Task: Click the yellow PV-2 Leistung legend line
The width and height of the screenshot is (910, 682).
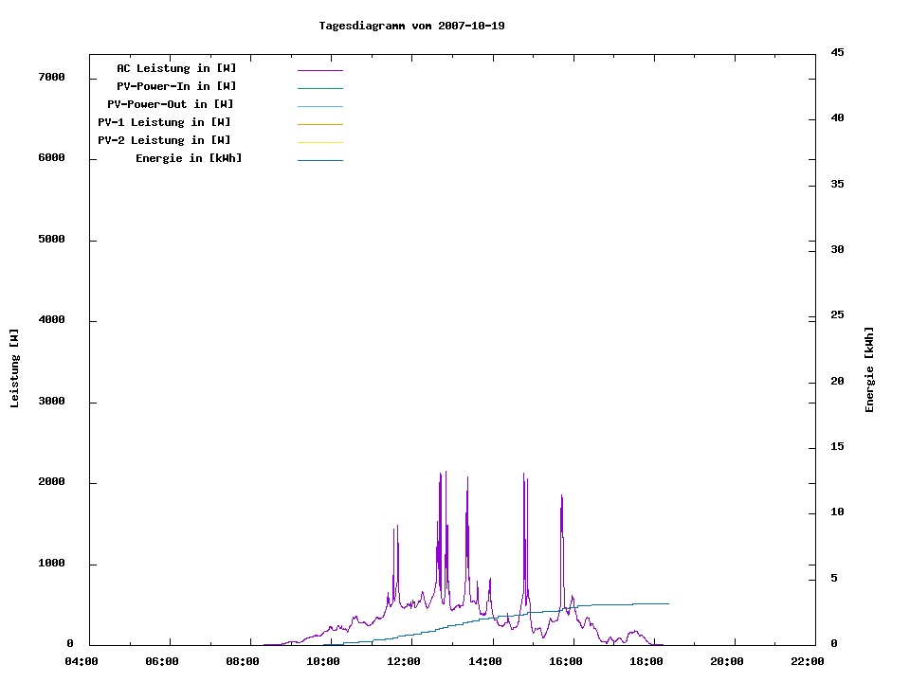Action: coord(319,142)
